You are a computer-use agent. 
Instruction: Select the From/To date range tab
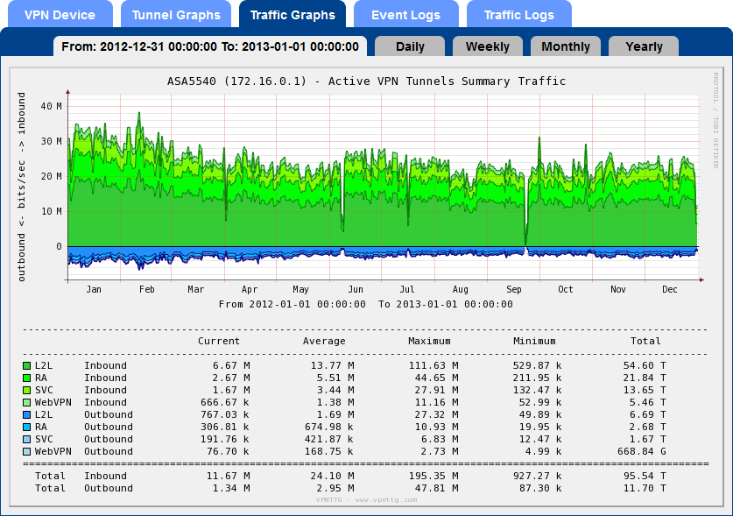click(x=210, y=46)
